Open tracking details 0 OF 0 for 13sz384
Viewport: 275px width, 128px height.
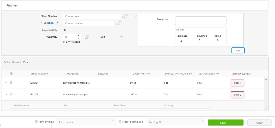tap(237, 83)
